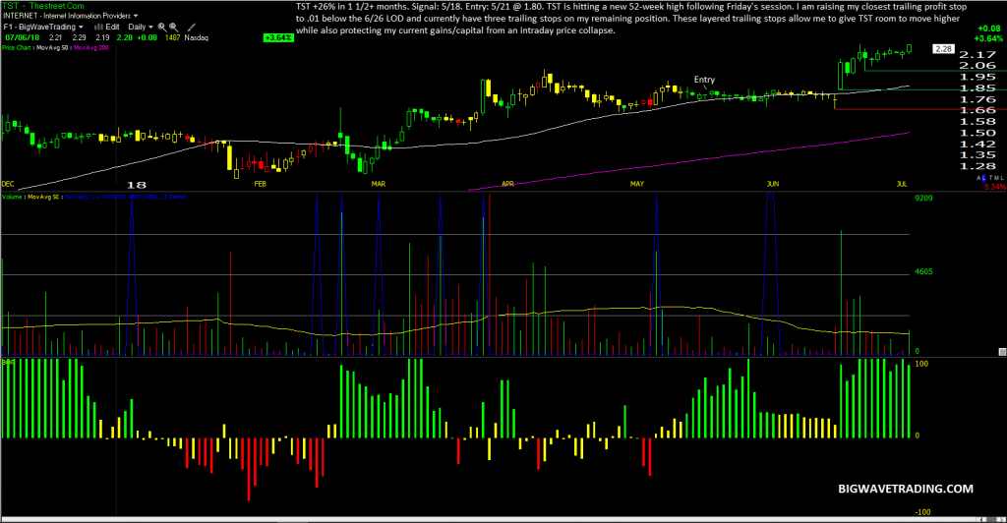The height and width of the screenshot is (523, 1007).
Task: Click the green 2.28 close price value
Action: click(x=125, y=38)
